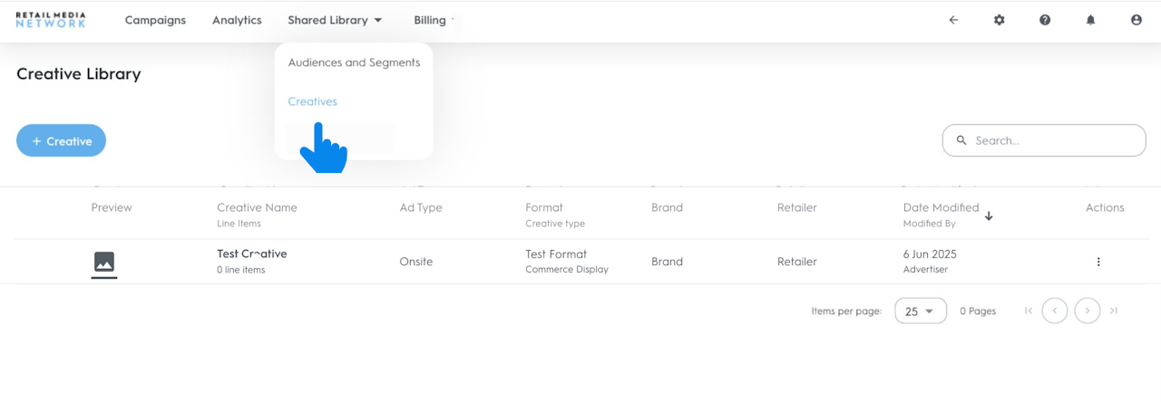Open notifications bell icon

click(1091, 20)
